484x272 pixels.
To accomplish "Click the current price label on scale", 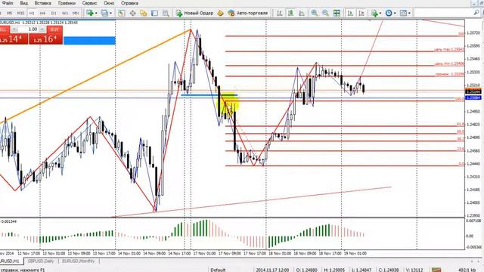I will tap(473, 91).
